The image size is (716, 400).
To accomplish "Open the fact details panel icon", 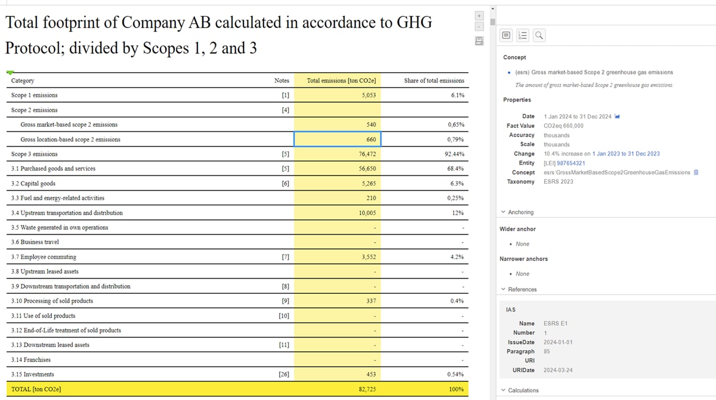I will 506,36.
